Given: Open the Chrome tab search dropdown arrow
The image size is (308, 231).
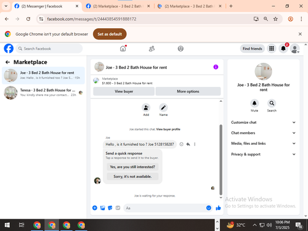Looking at the screenshot, I should tap(6, 6).
